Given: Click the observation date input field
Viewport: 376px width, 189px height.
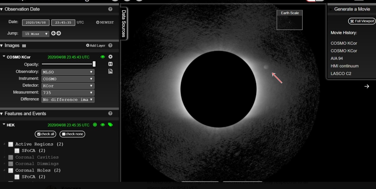Looking at the screenshot, I should [x=36, y=22].
